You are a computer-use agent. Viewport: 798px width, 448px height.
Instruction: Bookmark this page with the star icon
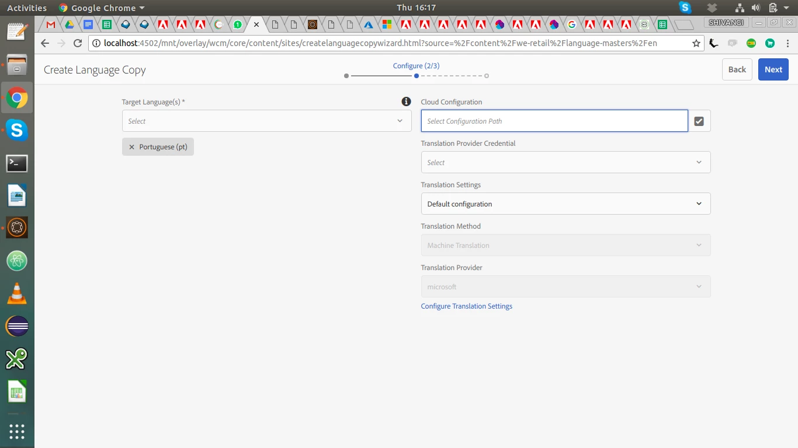696,43
